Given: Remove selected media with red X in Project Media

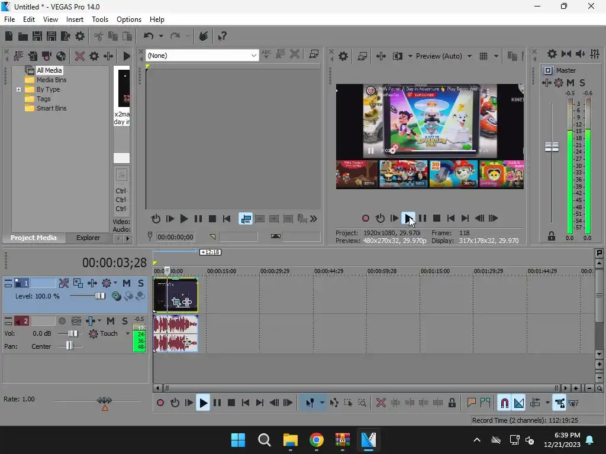Looking at the screenshot, I should (80, 56).
